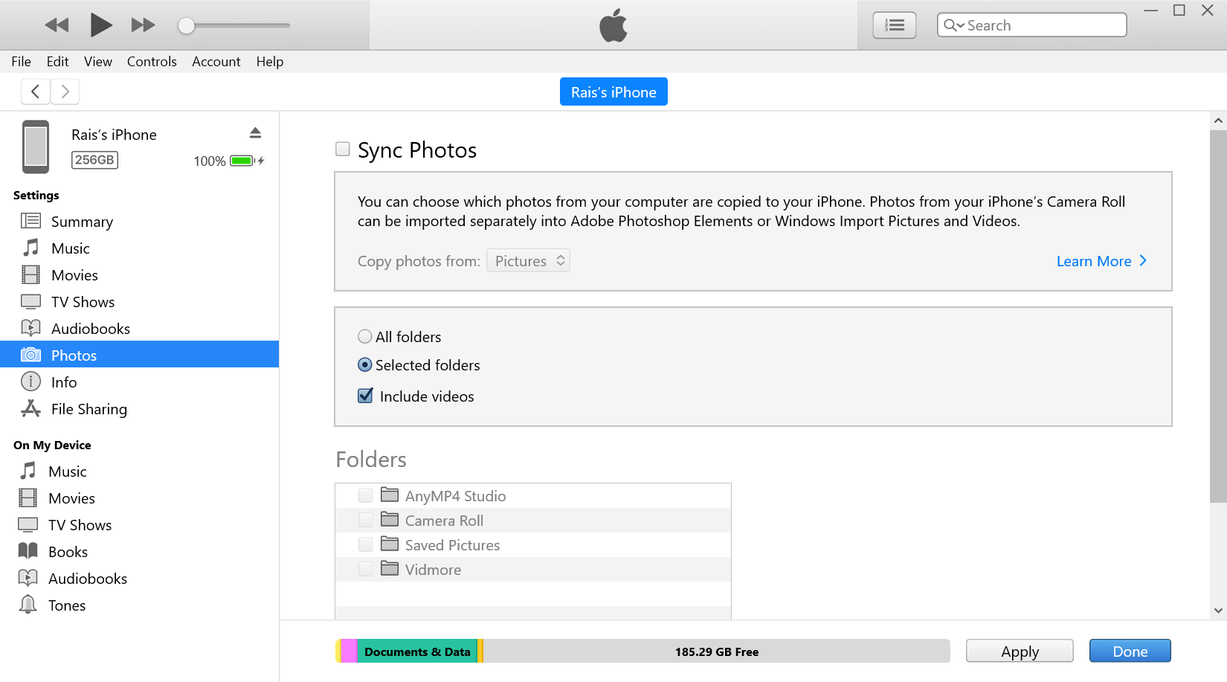Click the Camera Roll folder icon

390,519
